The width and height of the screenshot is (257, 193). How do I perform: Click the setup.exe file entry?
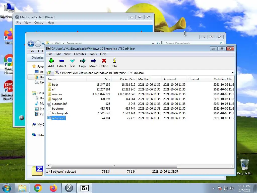pyautogui.click(x=56, y=118)
